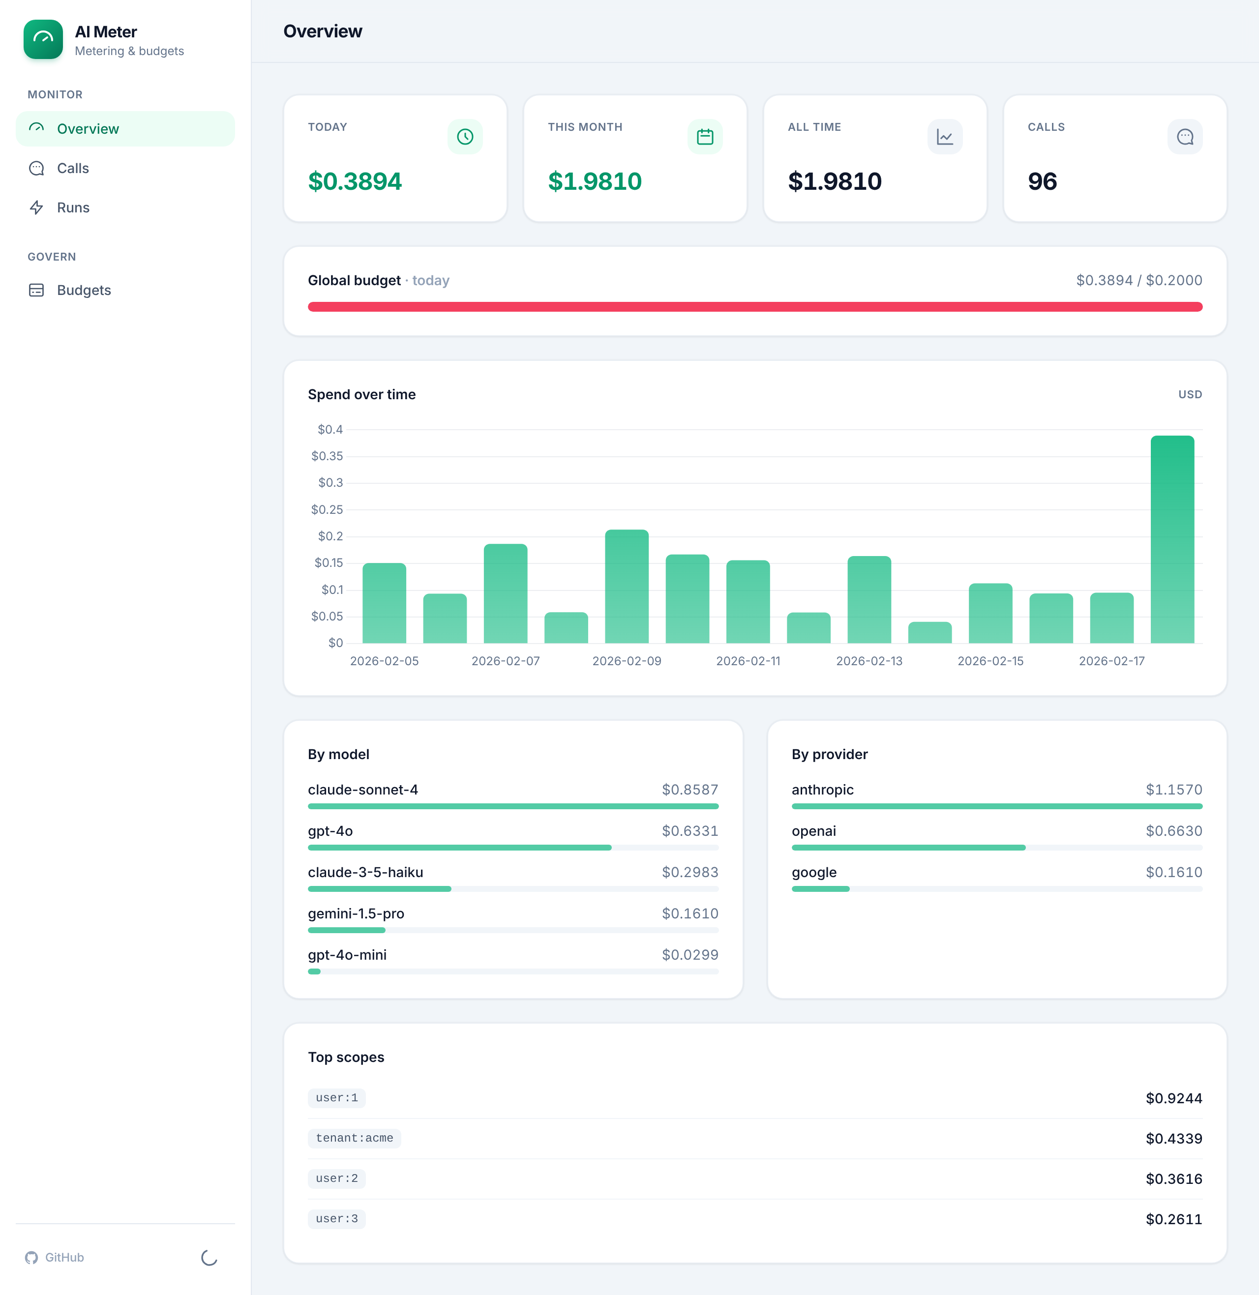This screenshot has width=1259, height=1295.
Task: Click the gemini-1.5-pro model label
Action: coord(357,913)
